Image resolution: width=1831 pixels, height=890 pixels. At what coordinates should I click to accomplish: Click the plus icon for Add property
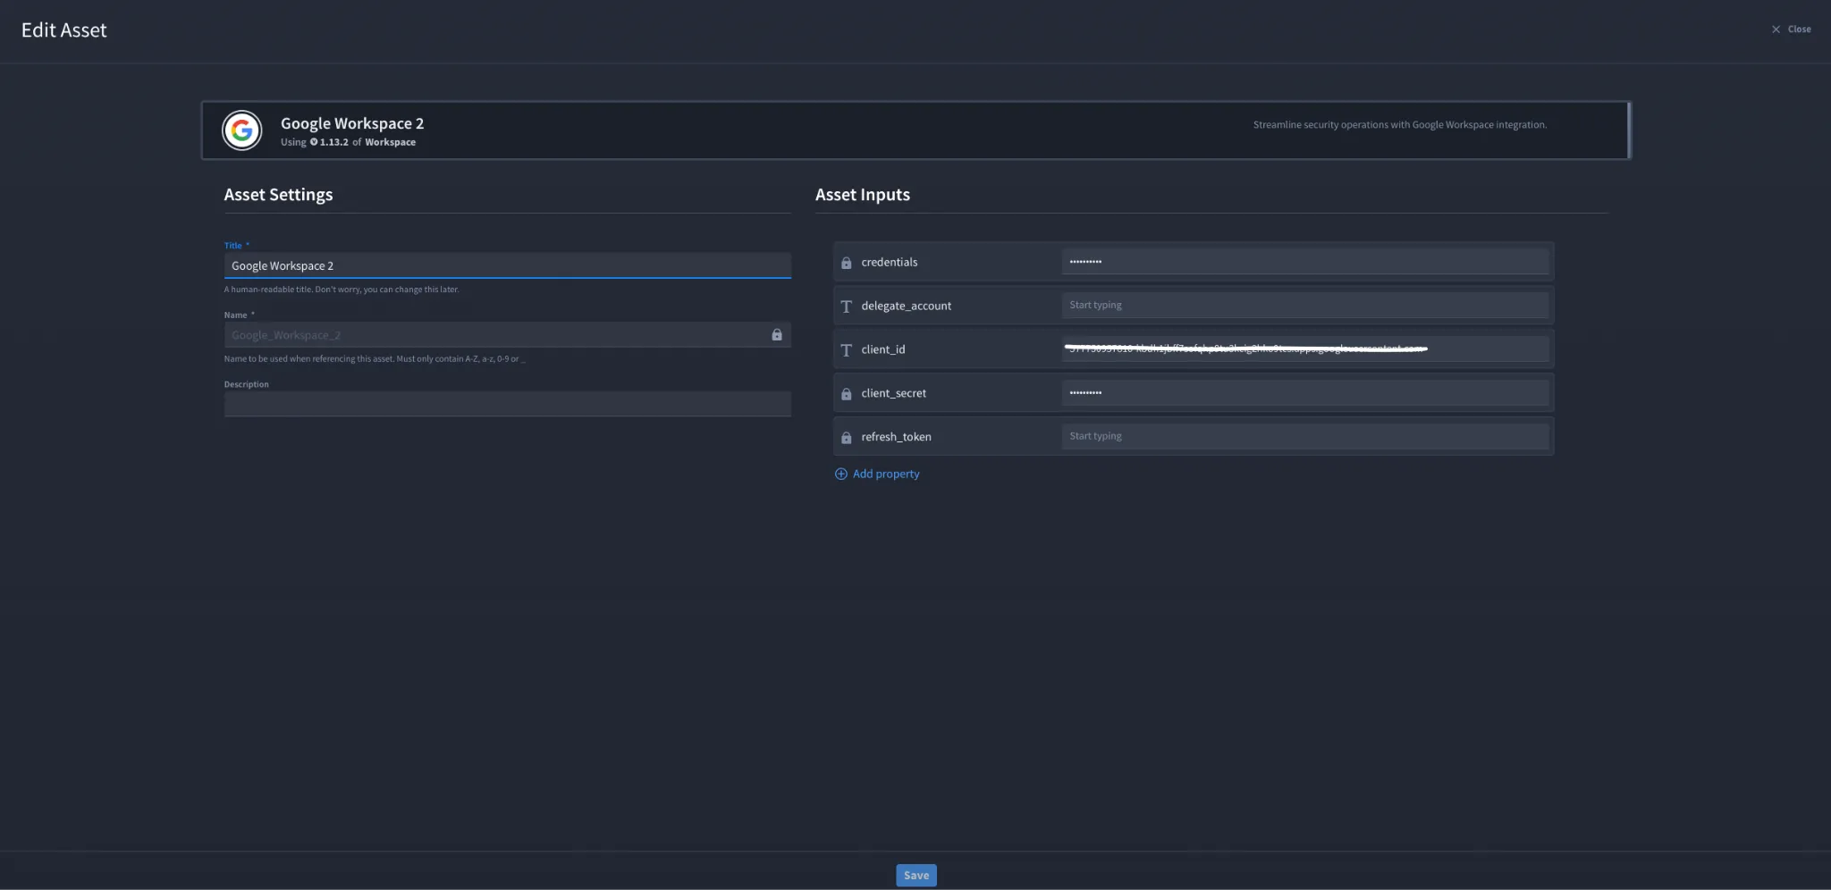tap(840, 474)
